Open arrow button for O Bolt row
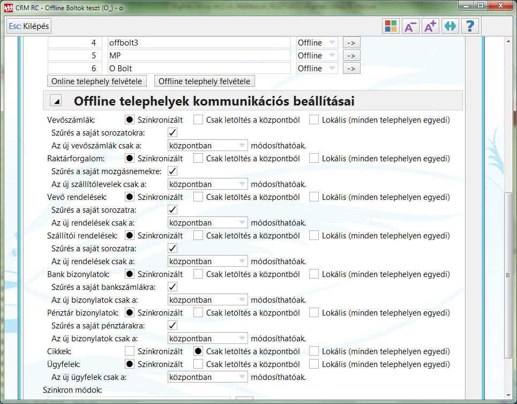Screen dimensions: 517x404 [x=351, y=69]
